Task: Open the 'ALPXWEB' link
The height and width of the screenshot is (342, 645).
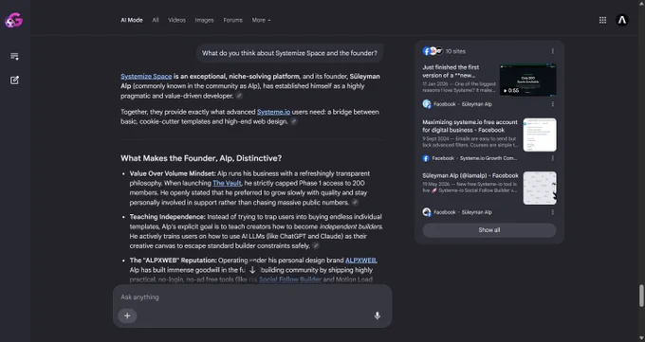Action: coord(360,261)
